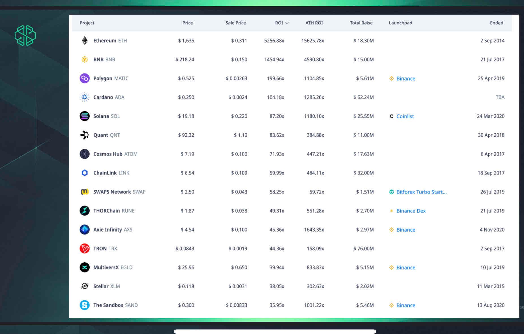Select TRON total raise $ 76.00M
This screenshot has height=334, width=524.
(364, 248)
